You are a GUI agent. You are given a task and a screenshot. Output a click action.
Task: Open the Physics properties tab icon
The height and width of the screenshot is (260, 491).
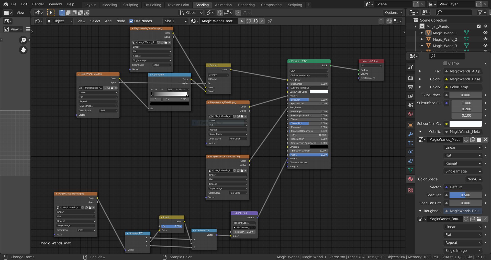[410, 152]
